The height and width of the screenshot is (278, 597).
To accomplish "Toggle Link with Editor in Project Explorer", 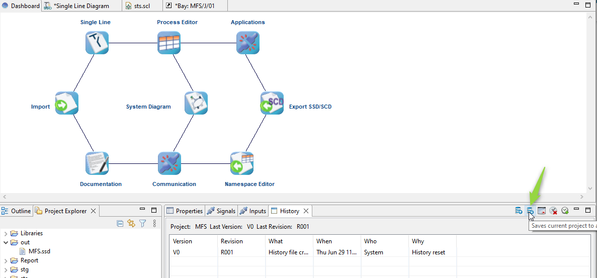I will (x=131, y=224).
